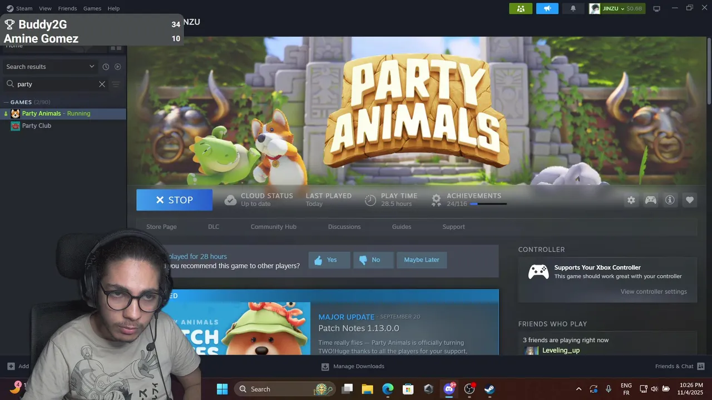The width and height of the screenshot is (712, 400).
Task: Stop the running game
Action: [x=174, y=200]
